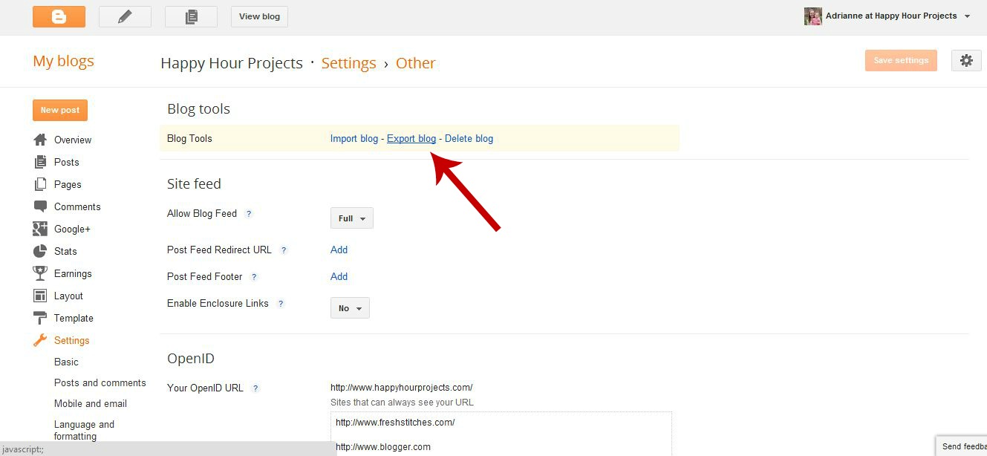Screen dimensions: 987x456
Task: Click the orange Blogger logo button
Action: (59, 16)
